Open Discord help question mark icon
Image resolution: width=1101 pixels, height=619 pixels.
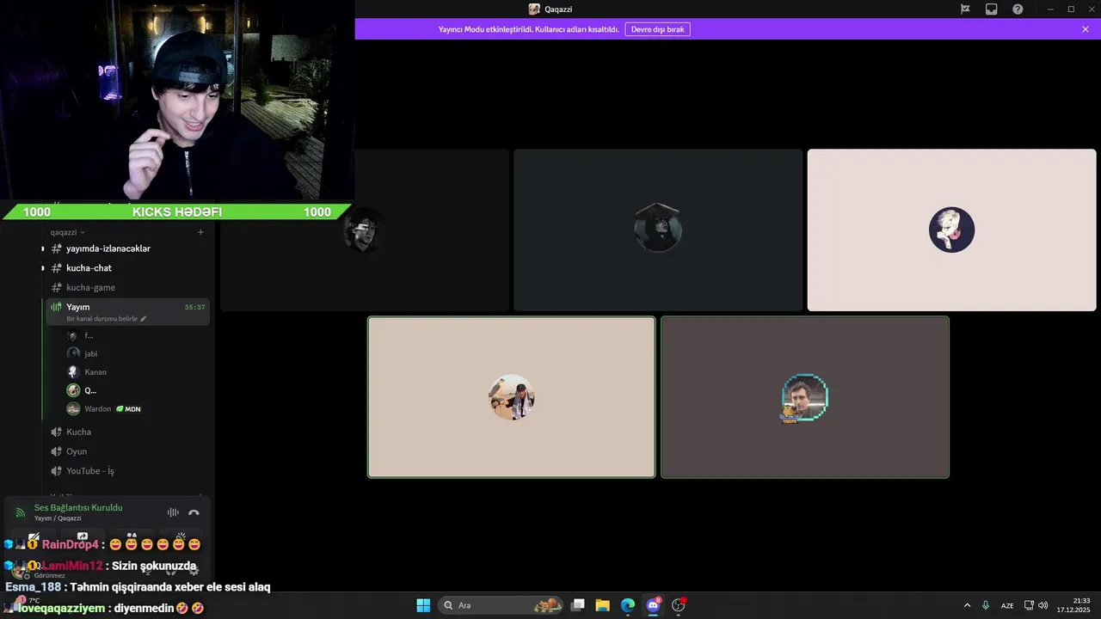point(1018,9)
